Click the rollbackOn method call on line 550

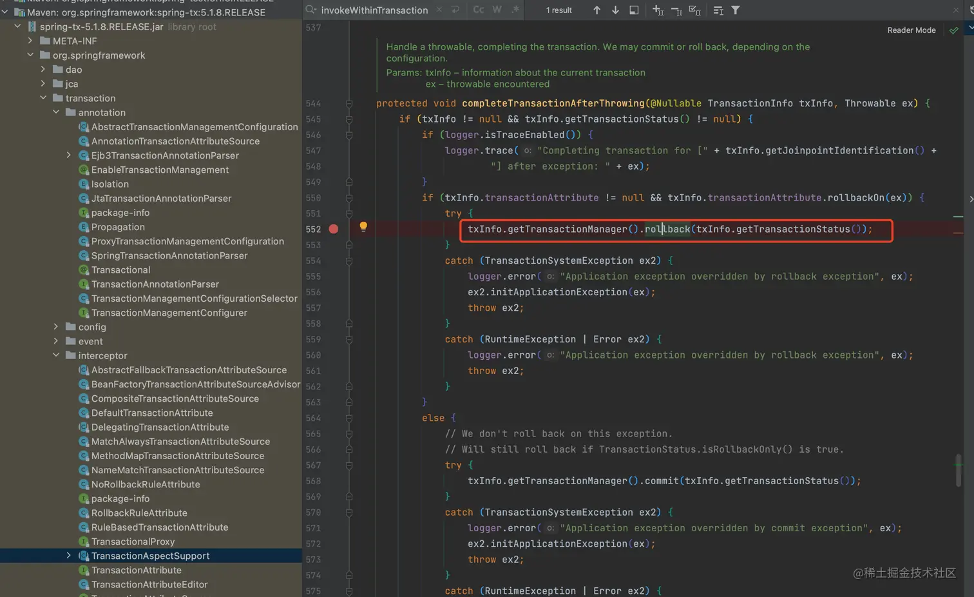click(855, 198)
